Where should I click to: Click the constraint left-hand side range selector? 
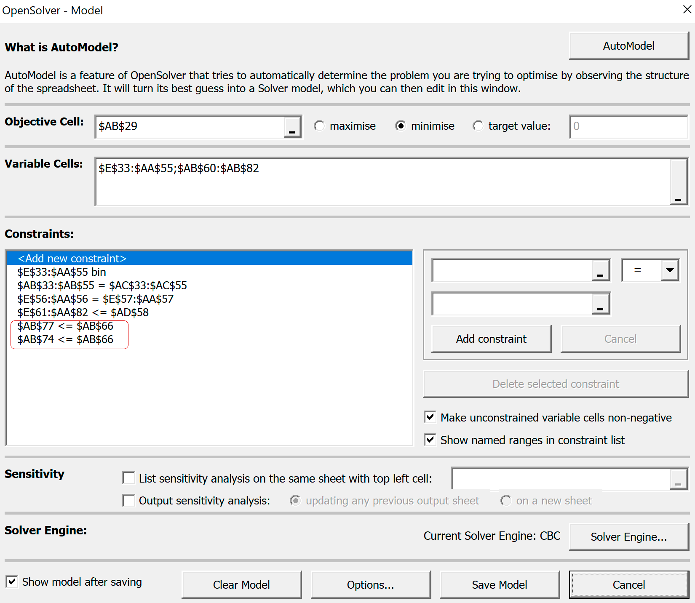[x=601, y=270]
